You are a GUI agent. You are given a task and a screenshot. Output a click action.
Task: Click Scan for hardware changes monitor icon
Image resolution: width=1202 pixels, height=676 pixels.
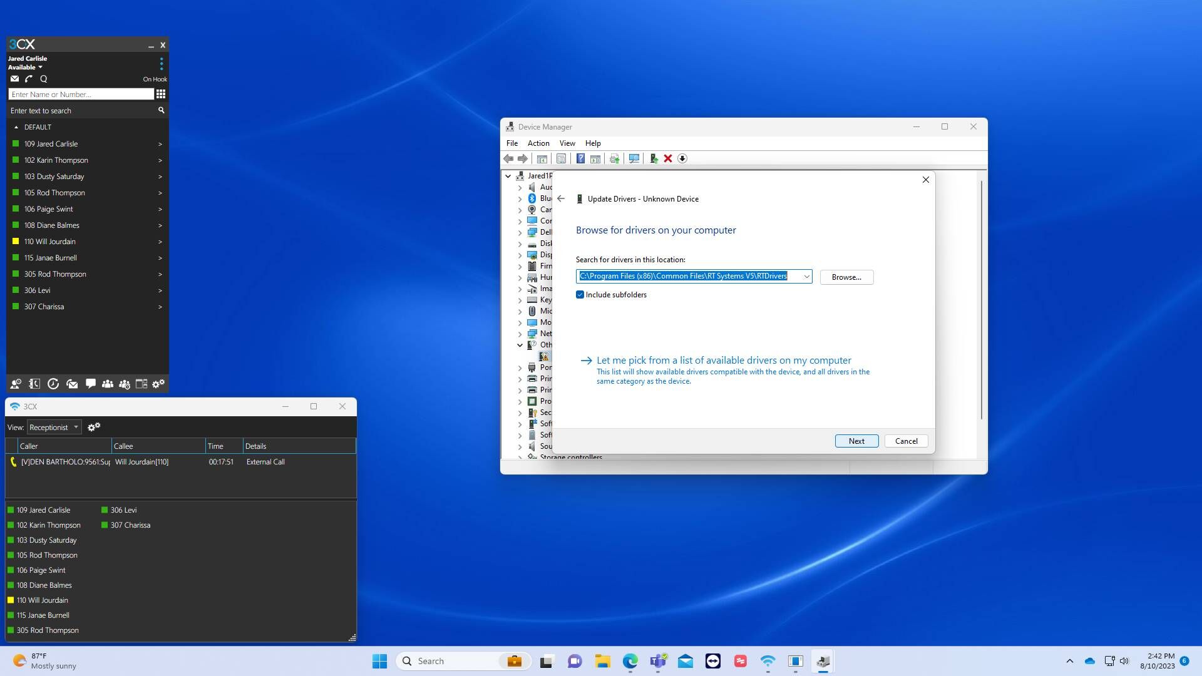coord(634,159)
